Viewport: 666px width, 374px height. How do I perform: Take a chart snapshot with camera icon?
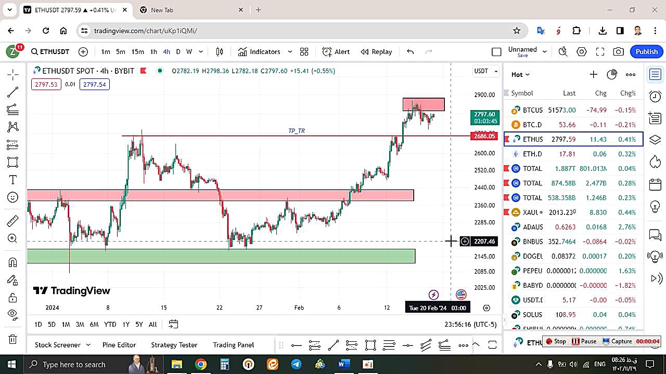(619, 51)
